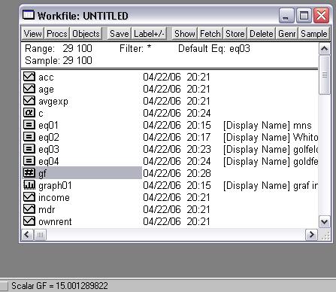Open the View menu

pos(32,34)
